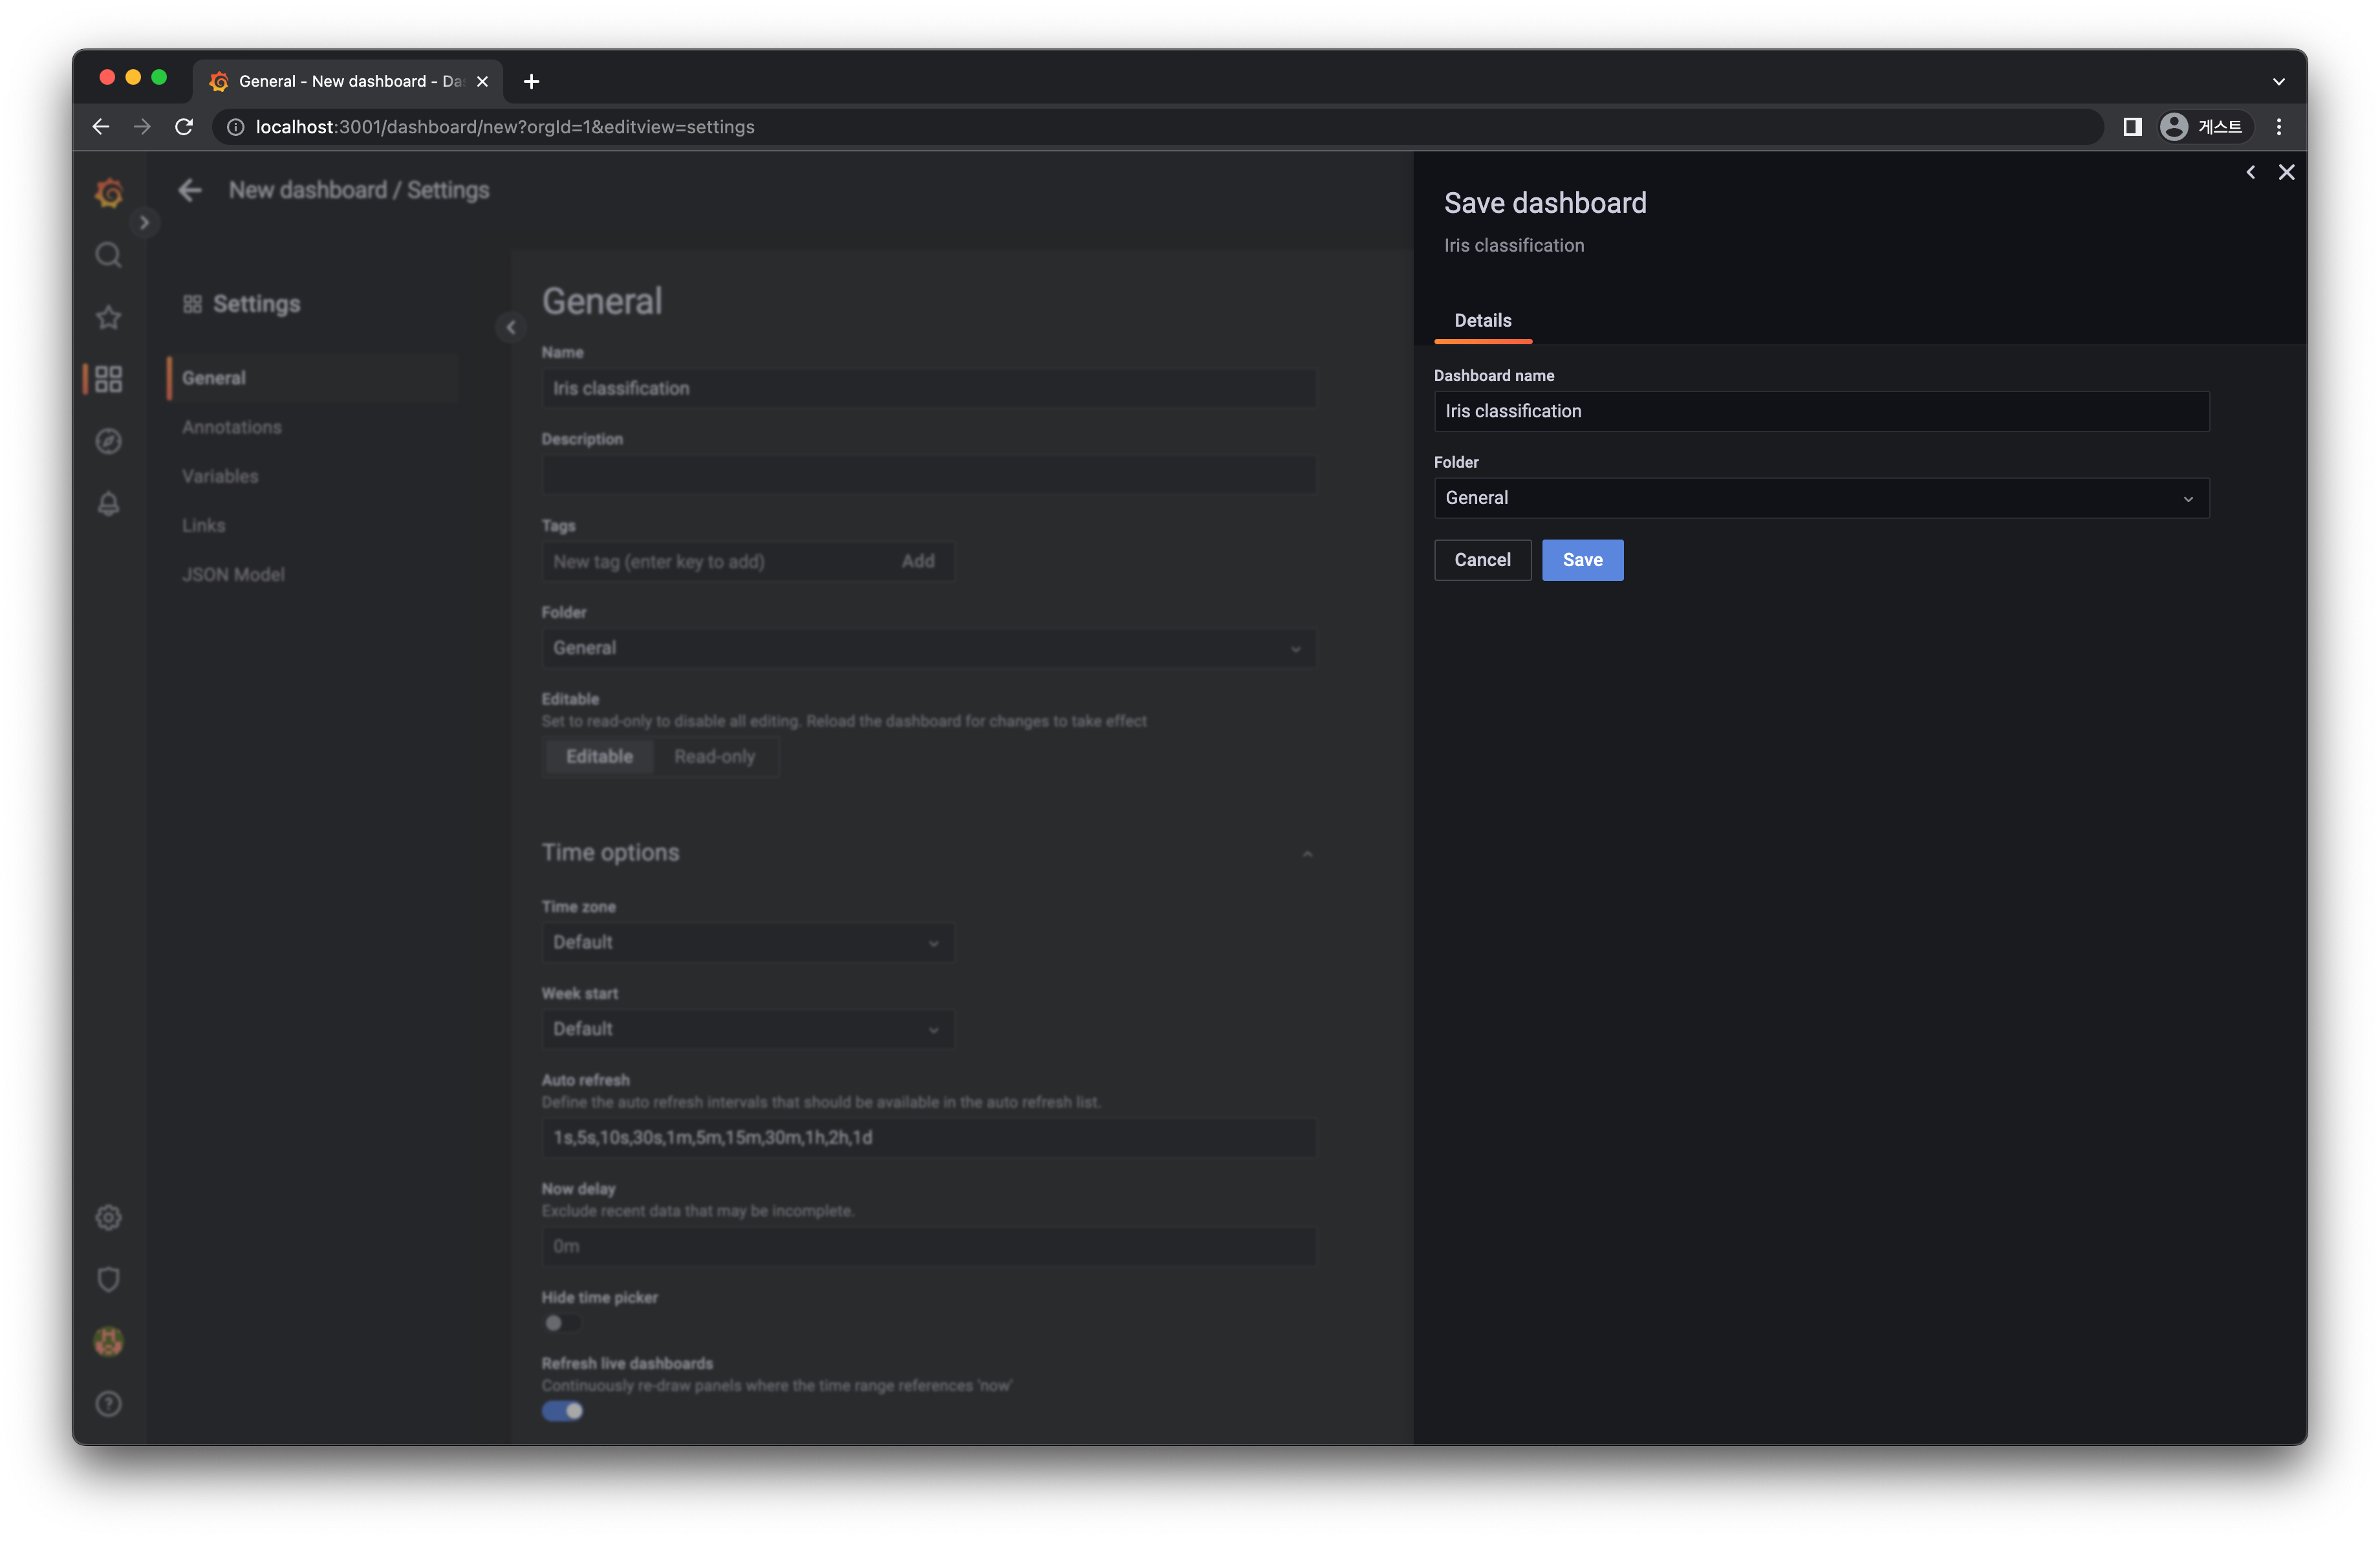Close the General - New dashboard tab
The width and height of the screenshot is (2380, 1541).
pos(482,81)
